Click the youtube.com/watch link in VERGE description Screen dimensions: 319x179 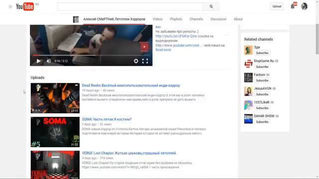[x=115, y=167]
